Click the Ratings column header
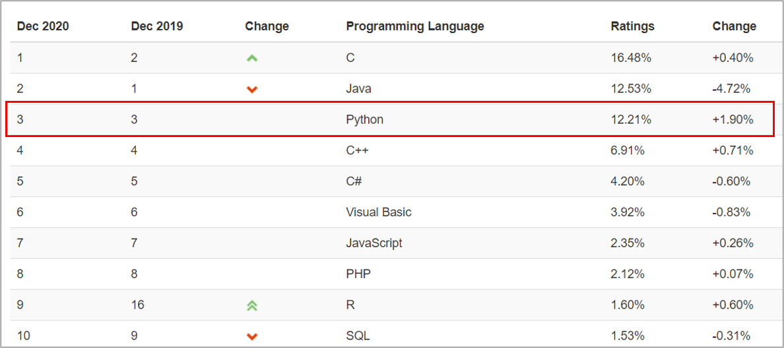Viewport: 784px width, 348px height. (632, 26)
